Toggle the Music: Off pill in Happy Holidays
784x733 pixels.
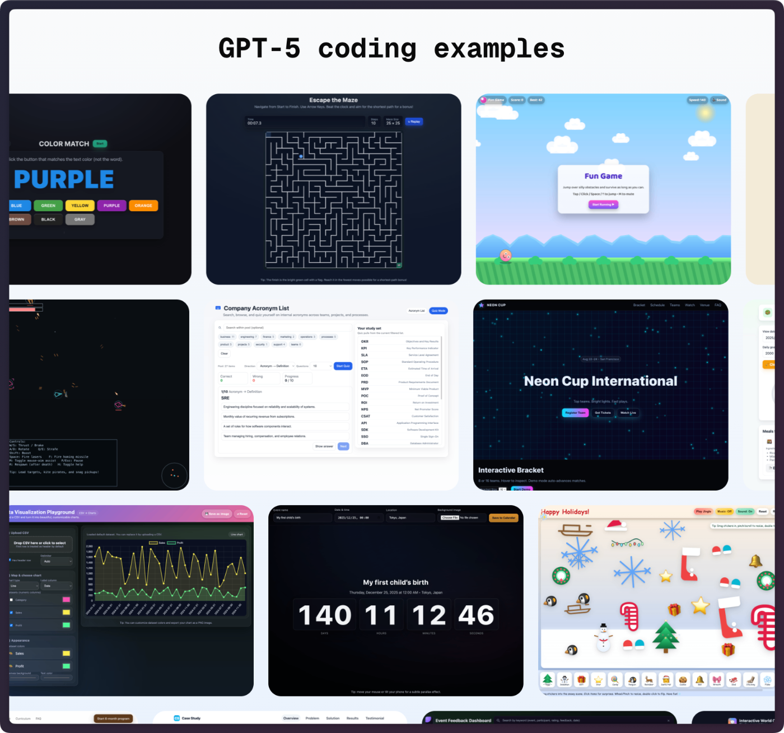[725, 511]
